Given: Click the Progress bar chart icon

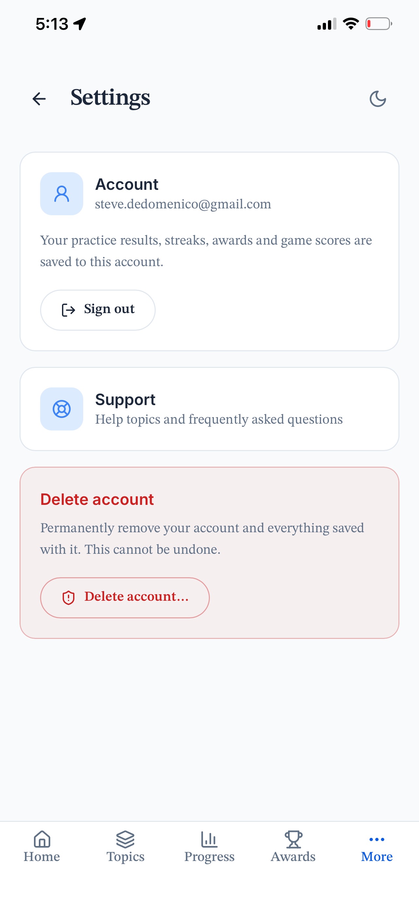Looking at the screenshot, I should point(209,839).
